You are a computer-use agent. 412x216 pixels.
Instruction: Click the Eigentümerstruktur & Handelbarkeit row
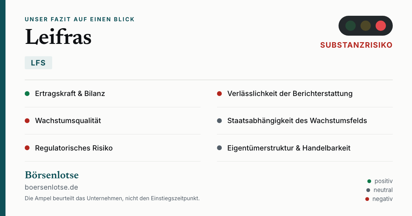[x=305, y=148]
